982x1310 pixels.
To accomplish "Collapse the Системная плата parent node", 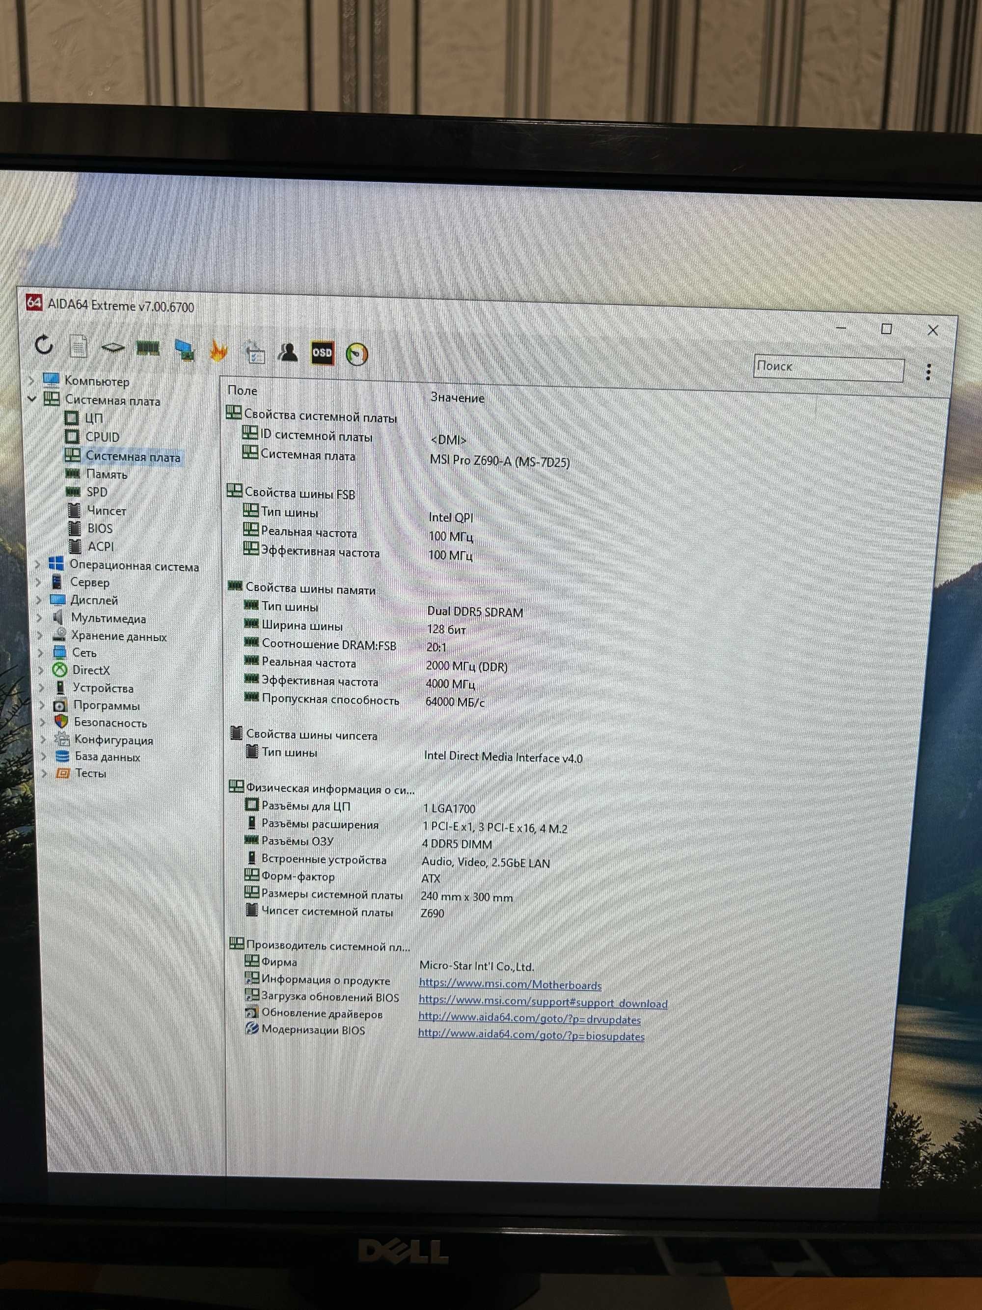I will (32, 399).
